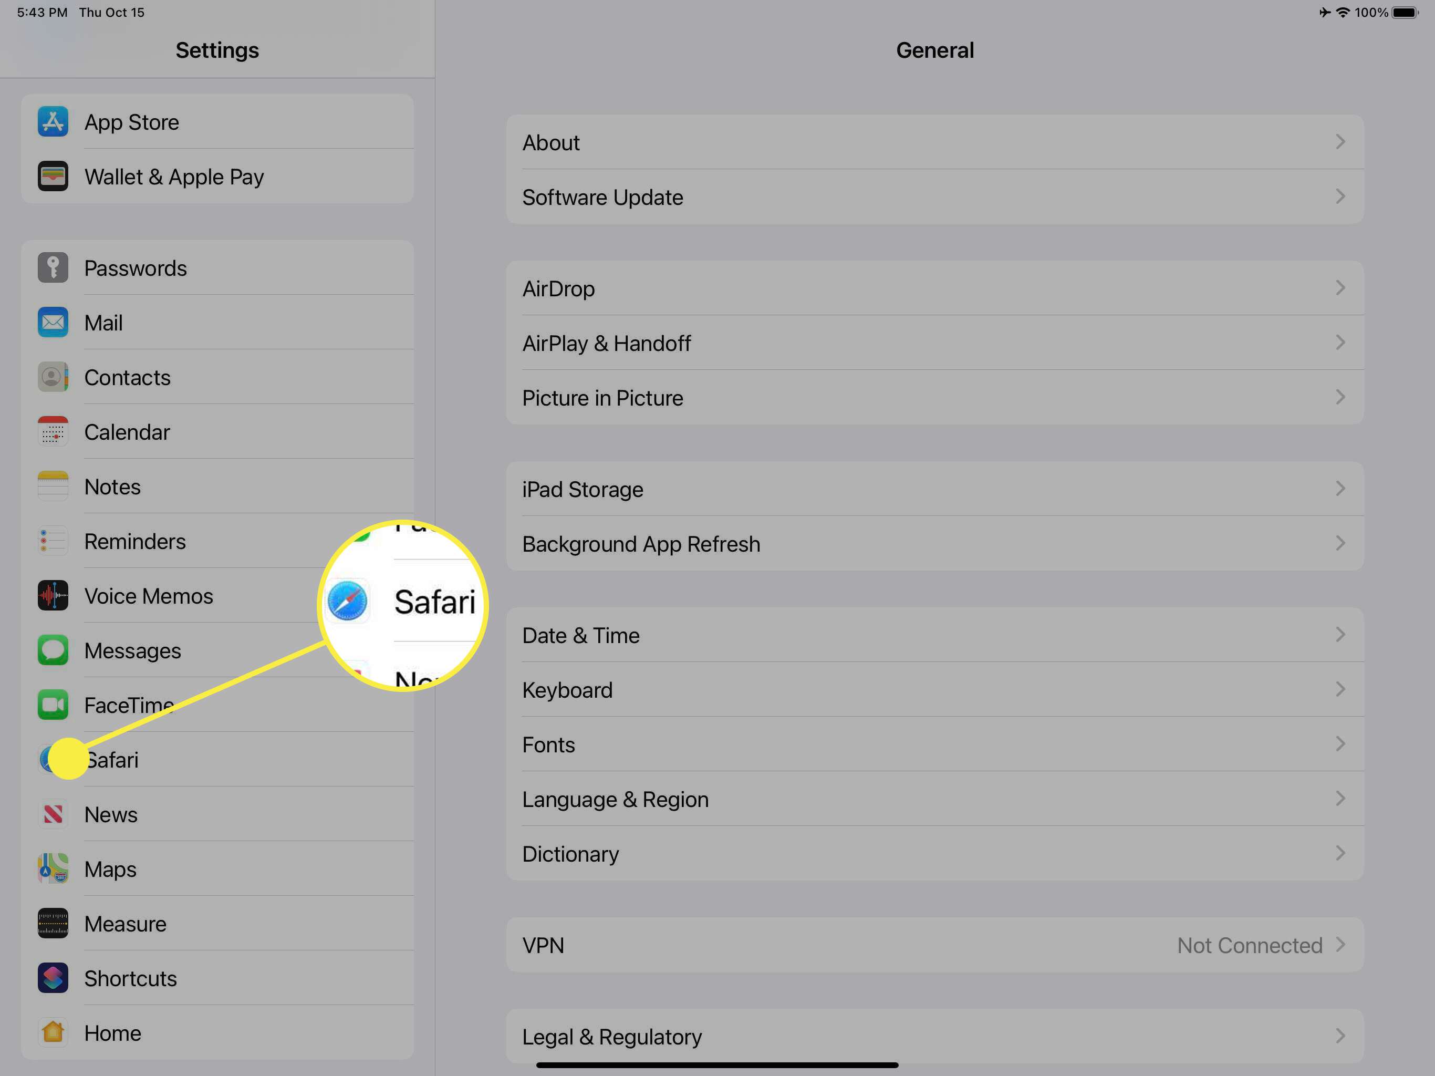Open the Picture in Picture chevron
The image size is (1435, 1076).
[x=1341, y=397]
